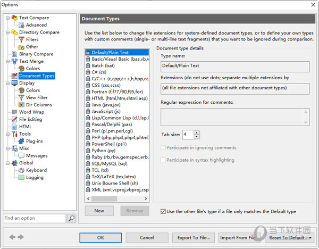Go forward with the right arrow
Screen dimensions: 319x249
(x=21, y=237)
